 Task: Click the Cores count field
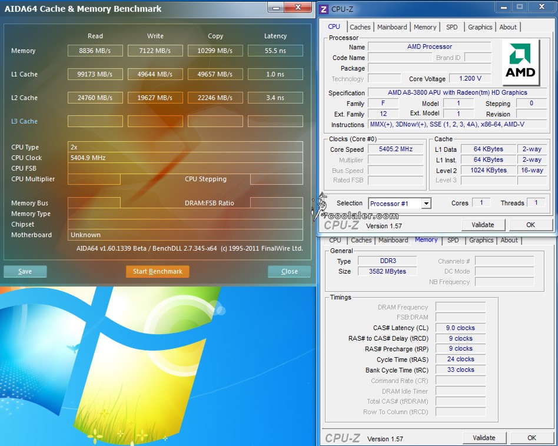[x=481, y=203]
